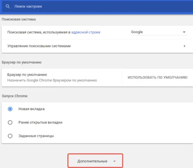Select 'Заданные страницы' radio option
The width and height of the screenshot is (193, 168).
10,136
